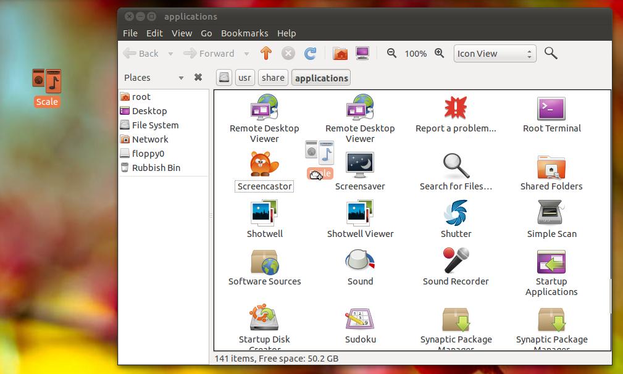Open the Bookmarks menu
Image resolution: width=623 pixels, height=374 pixels.
click(245, 33)
